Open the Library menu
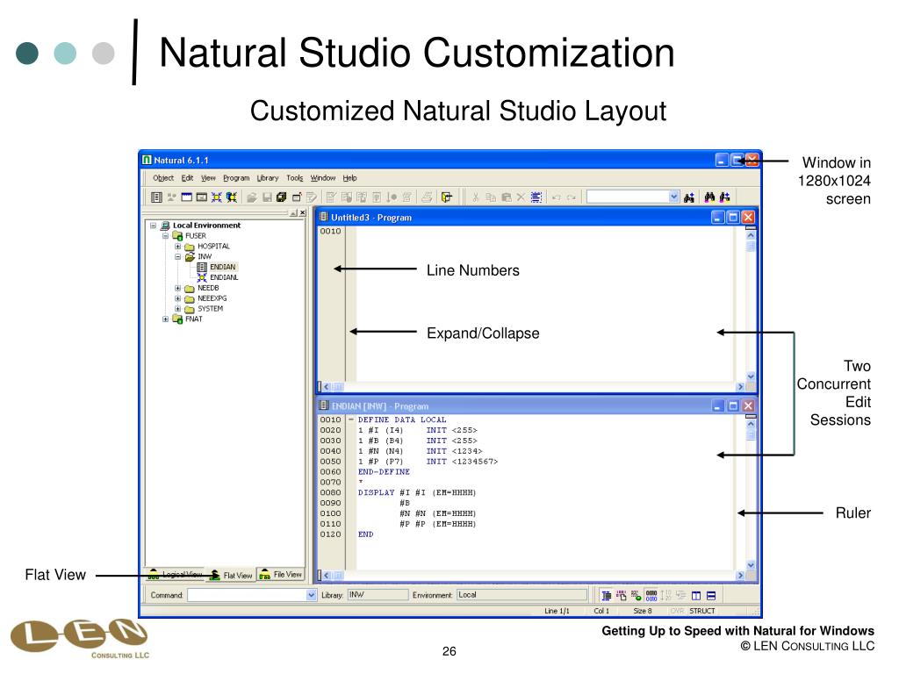The height and width of the screenshot is (674, 899). (x=267, y=178)
